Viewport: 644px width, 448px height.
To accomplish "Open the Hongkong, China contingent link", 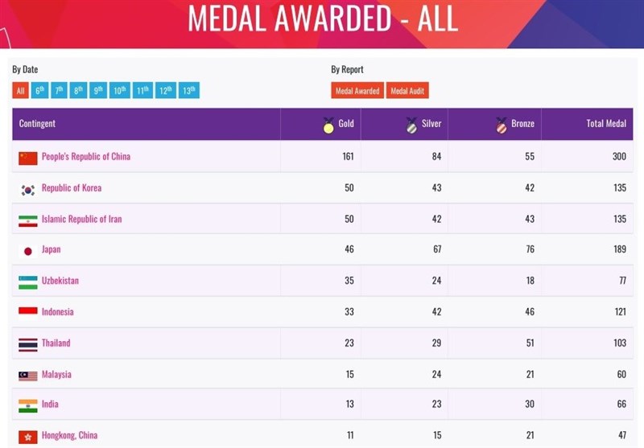I will pyautogui.click(x=70, y=435).
